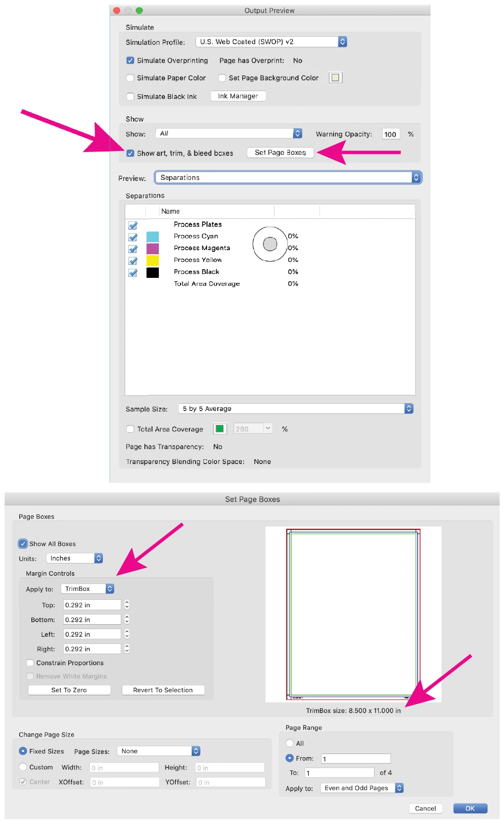
Task: Select Fixed Sizes radio button
Action: 23,751
